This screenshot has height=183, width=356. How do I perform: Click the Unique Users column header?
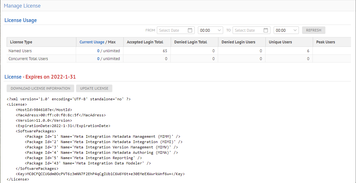pos(280,42)
